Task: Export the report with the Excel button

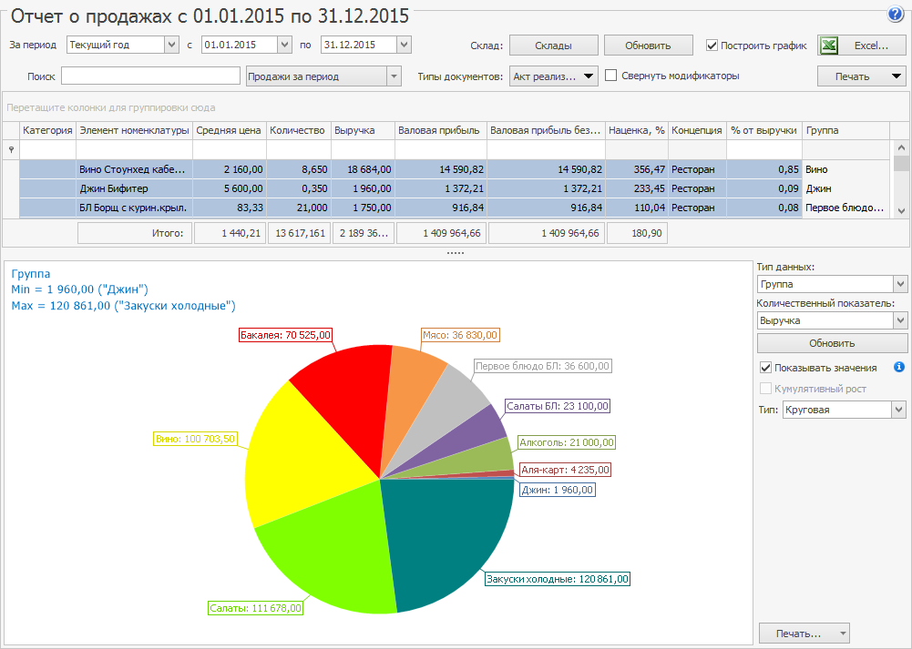Action: pyautogui.click(x=862, y=46)
